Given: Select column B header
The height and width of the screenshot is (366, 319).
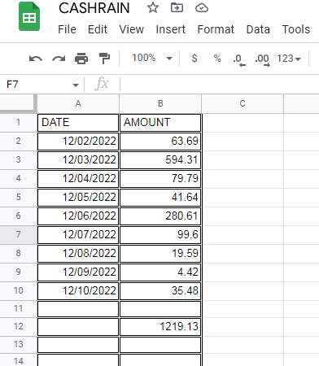Looking at the screenshot, I should (160, 103).
